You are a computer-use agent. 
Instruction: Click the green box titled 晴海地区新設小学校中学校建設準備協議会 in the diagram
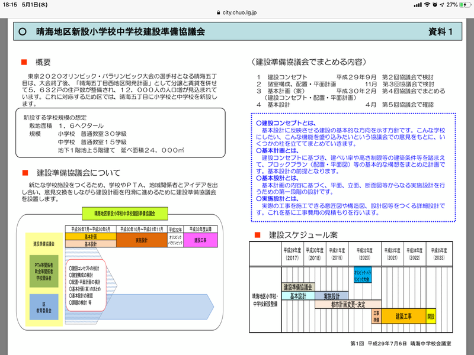(125, 214)
